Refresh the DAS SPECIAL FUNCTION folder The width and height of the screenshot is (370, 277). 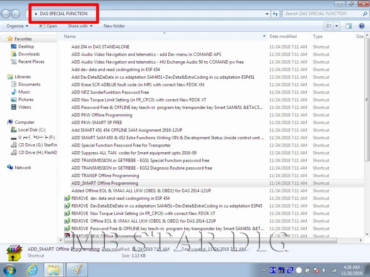275,14
